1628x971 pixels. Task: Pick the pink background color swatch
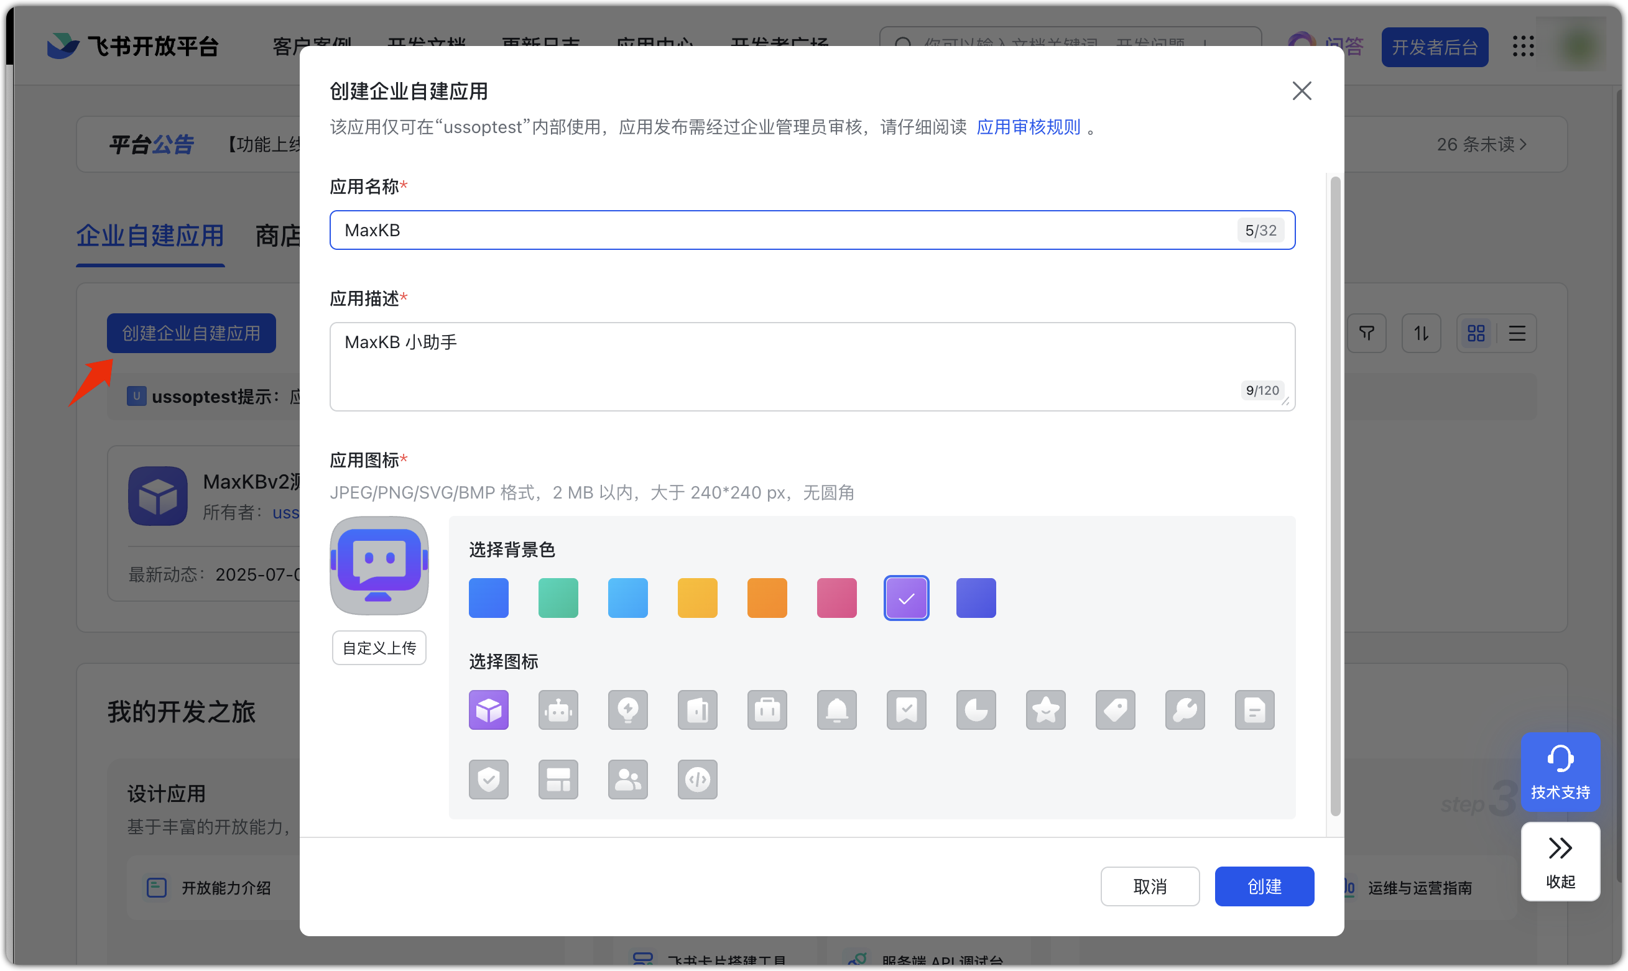click(837, 597)
